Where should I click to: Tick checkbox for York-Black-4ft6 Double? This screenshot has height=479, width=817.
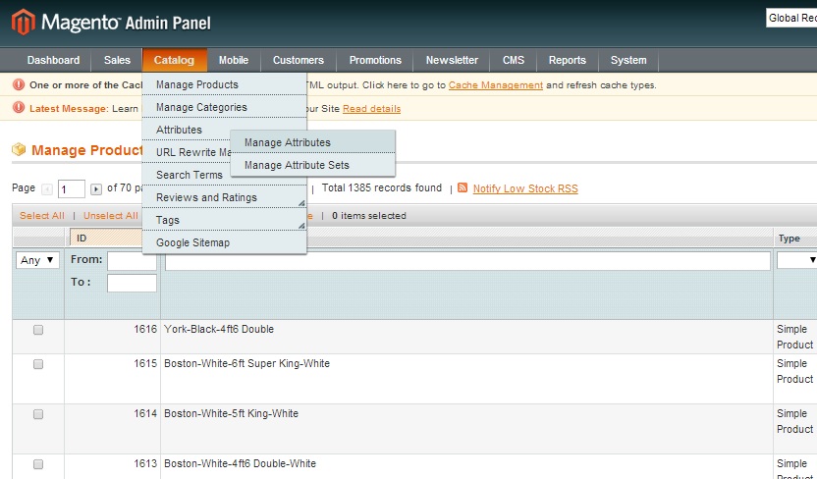click(x=38, y=331)
